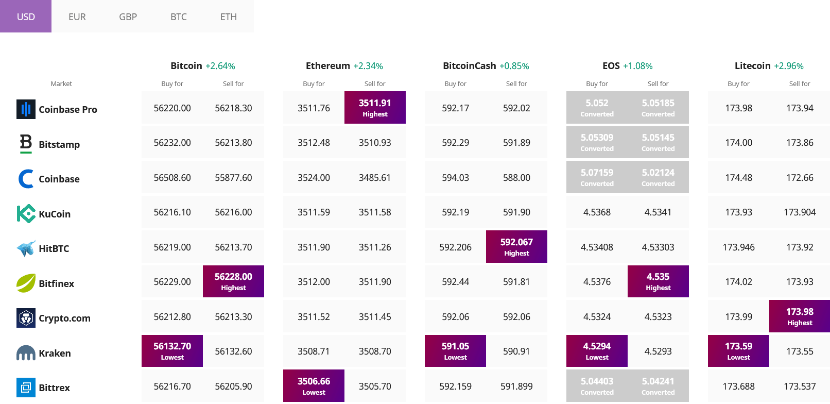
Task: Click the lowest BitcoinCash buy price 591.05
Action: click(455, 351)
